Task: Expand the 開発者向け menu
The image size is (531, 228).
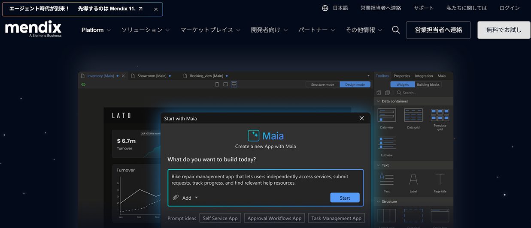Action: (x=270, y=30)
